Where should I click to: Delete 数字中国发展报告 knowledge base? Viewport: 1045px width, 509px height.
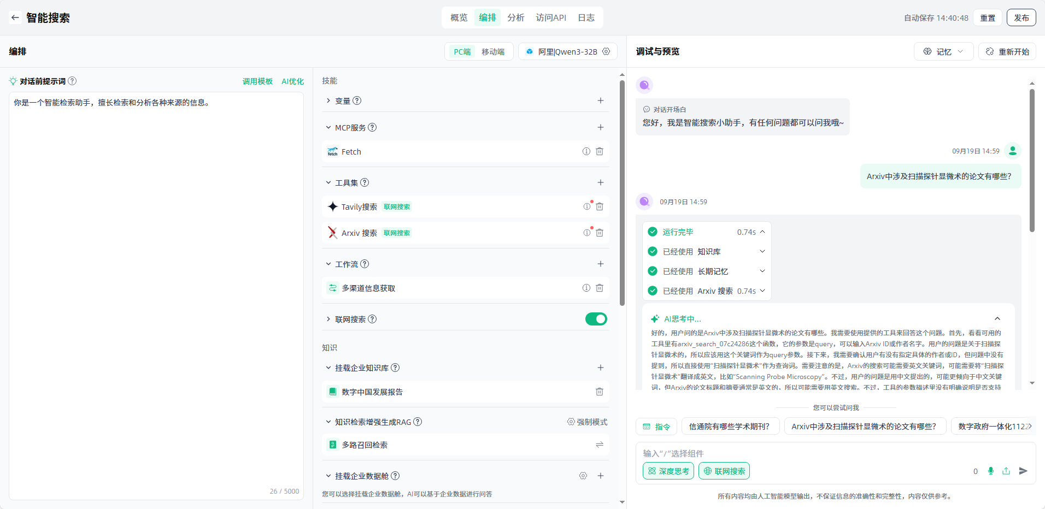point(600,392)
